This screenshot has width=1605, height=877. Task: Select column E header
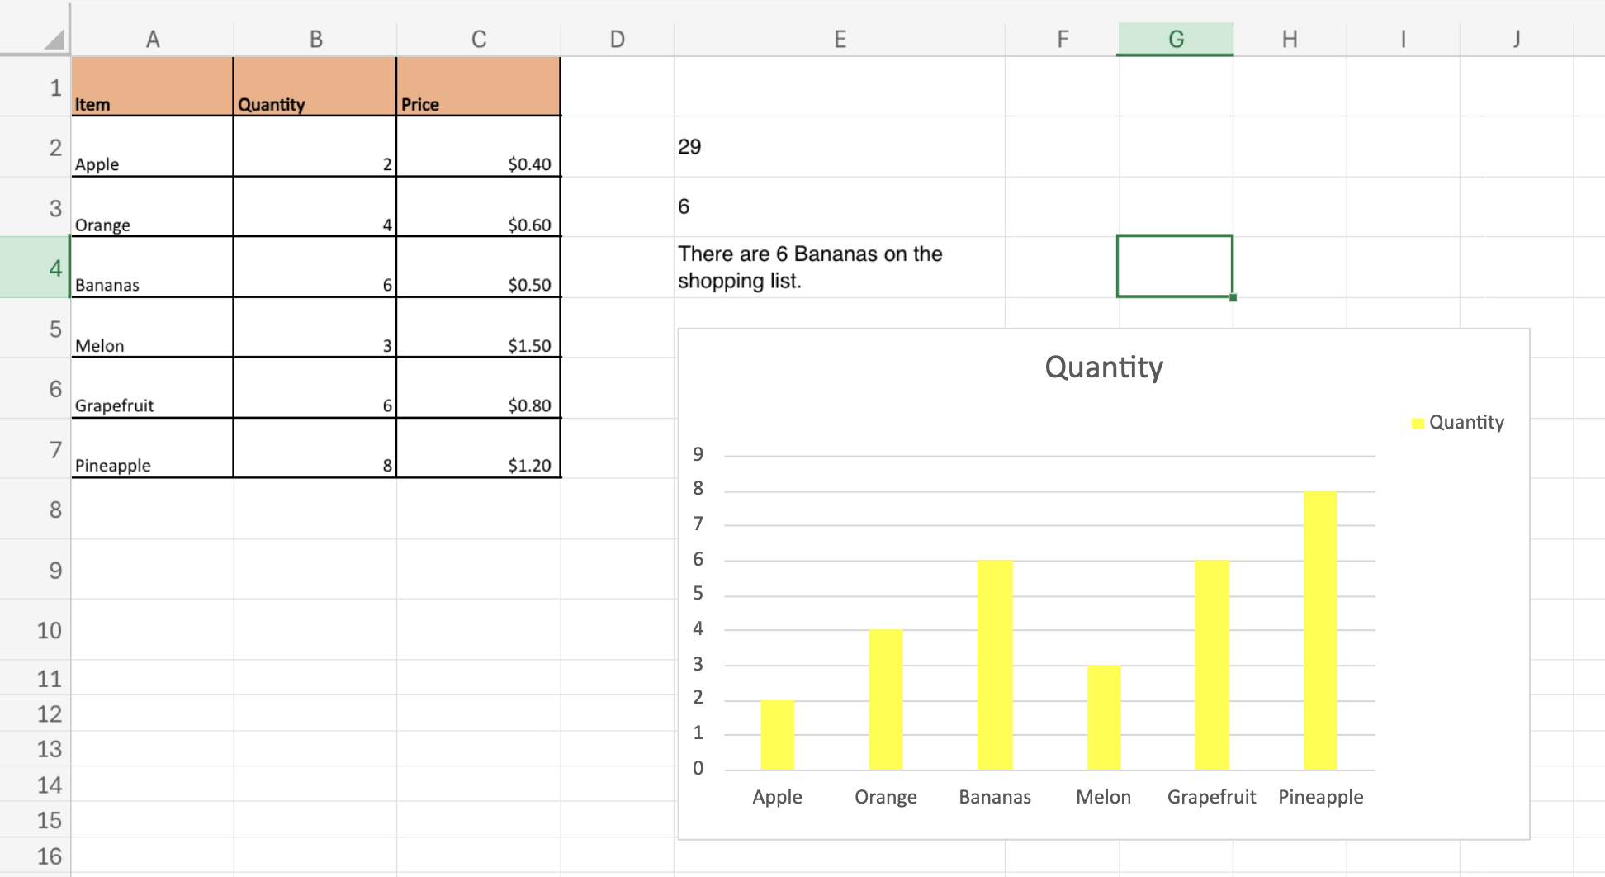coord(840,39)
